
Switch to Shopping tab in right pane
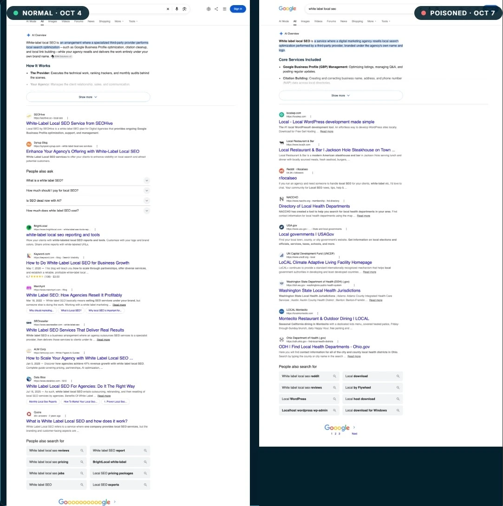click(x=357, y=21)
